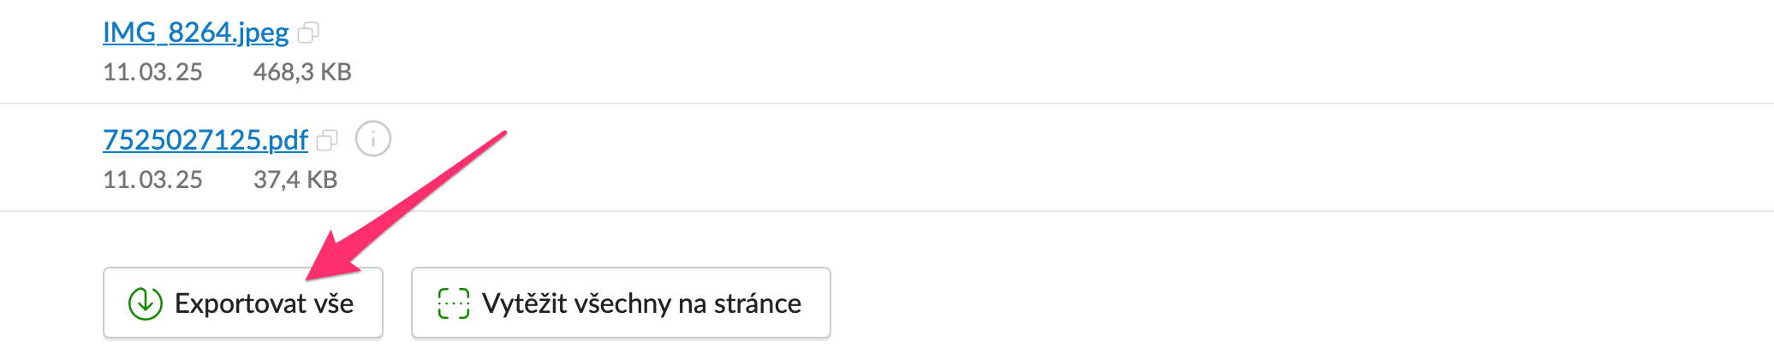Show info for 7525027125.pdf via circled i icon

(373, 138)
